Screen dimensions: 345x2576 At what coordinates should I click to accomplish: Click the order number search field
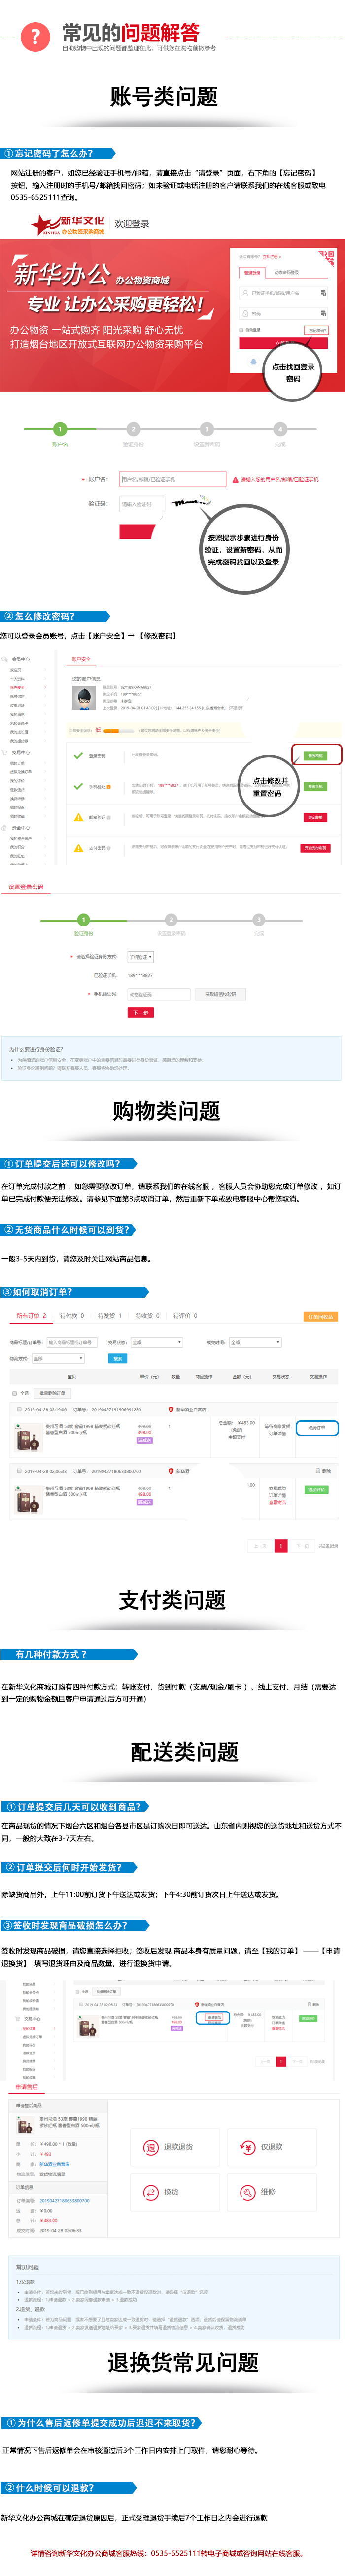71,1342
